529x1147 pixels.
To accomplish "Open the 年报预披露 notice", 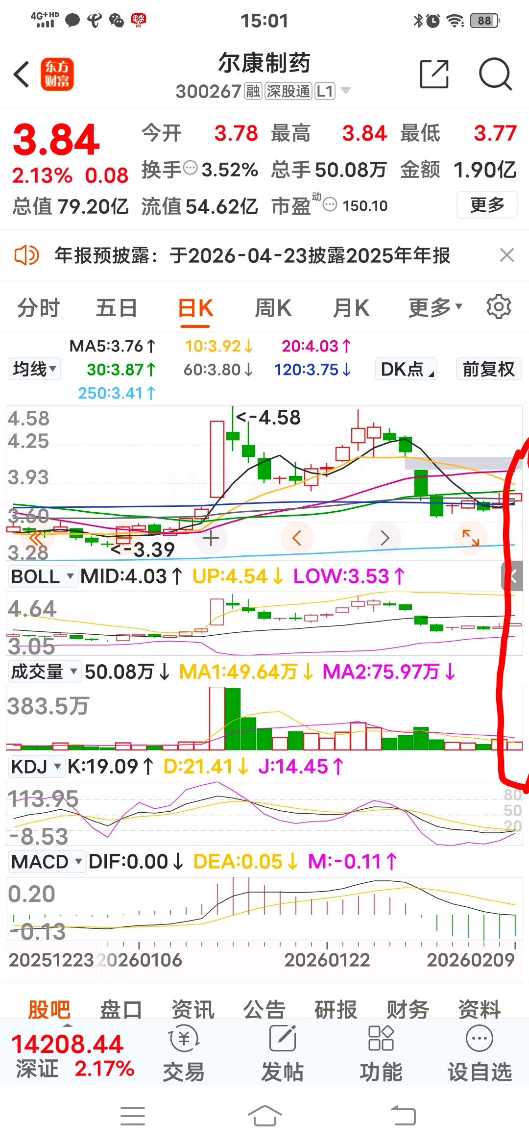I will click(x=252, y=255).
